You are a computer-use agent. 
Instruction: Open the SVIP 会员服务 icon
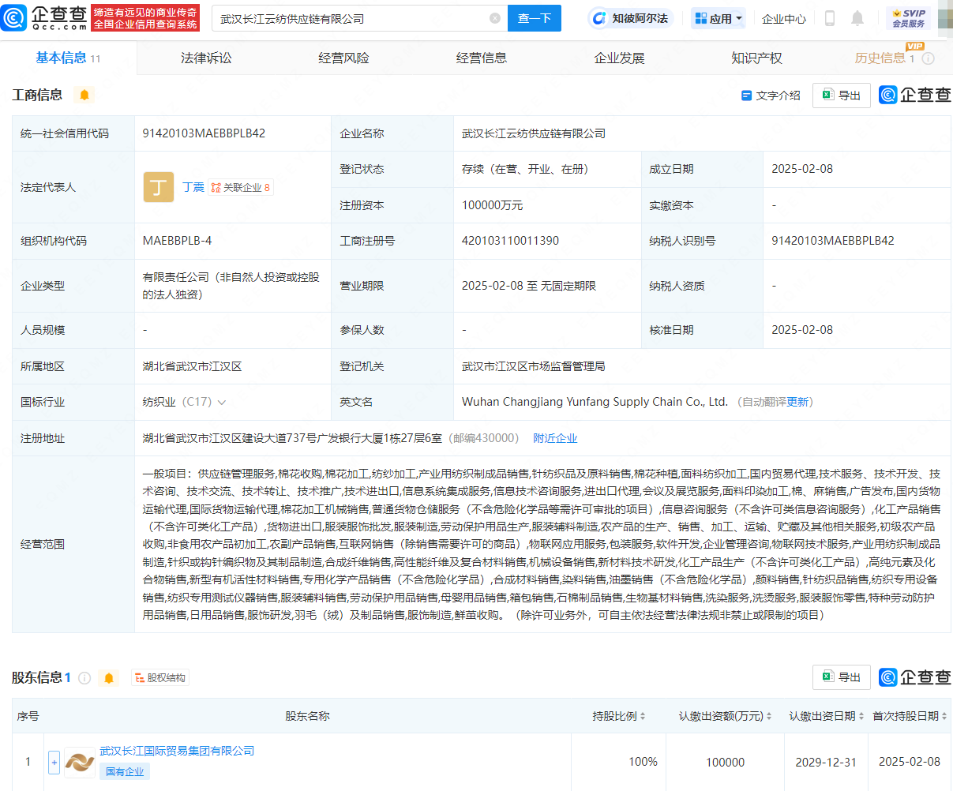pyautogui.click(x=909, y=17)
